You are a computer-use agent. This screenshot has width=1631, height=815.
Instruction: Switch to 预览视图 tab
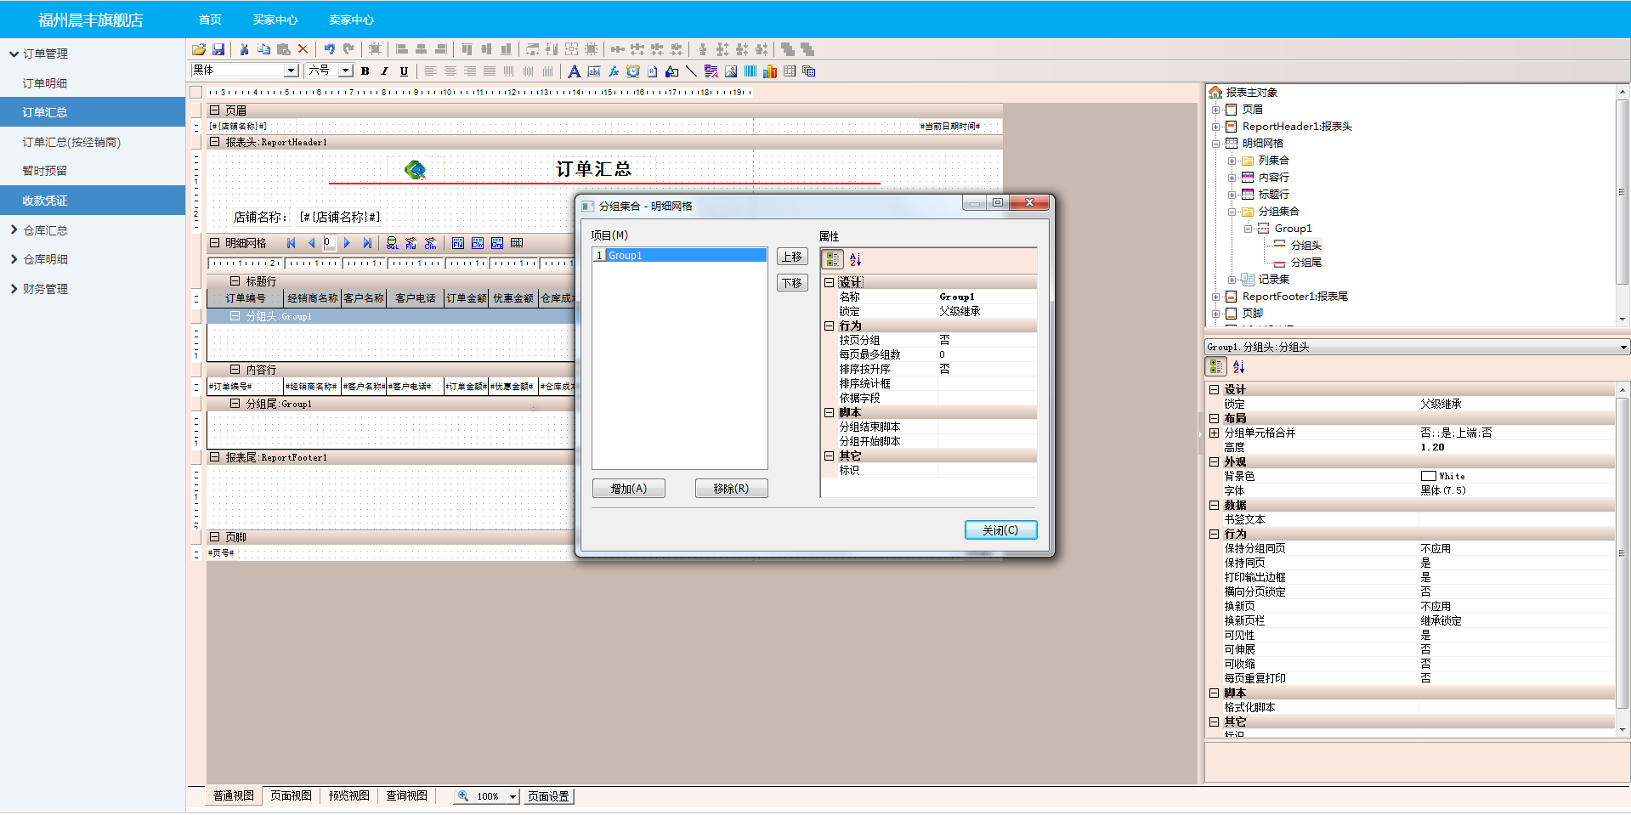(x=348, y=795)
